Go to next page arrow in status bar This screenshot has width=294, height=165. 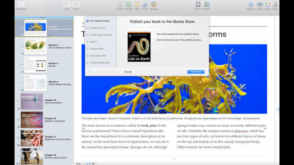90,164
